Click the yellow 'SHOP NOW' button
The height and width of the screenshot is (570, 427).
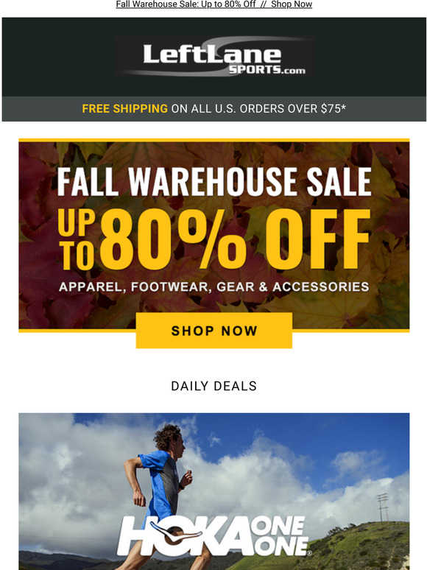[214, 331]
